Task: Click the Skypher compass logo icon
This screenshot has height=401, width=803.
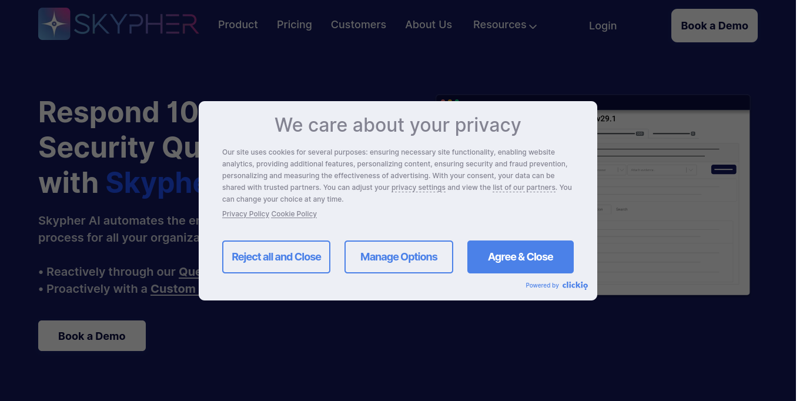Action: (53, 24)
